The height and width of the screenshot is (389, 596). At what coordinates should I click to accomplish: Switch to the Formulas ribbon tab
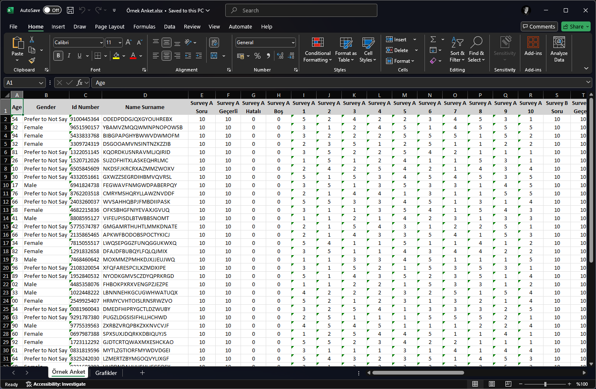pyautogui.click(x=144, y=26)
